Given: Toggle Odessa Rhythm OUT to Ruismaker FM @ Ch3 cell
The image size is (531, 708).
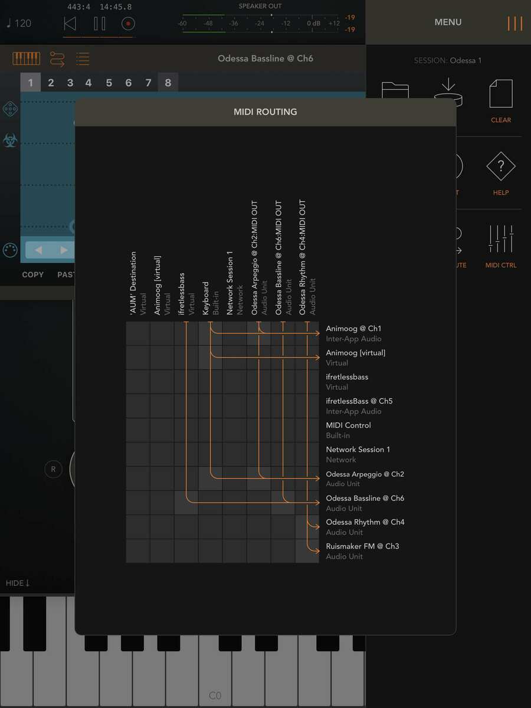Looking at the screenshot, I should 307,551.
